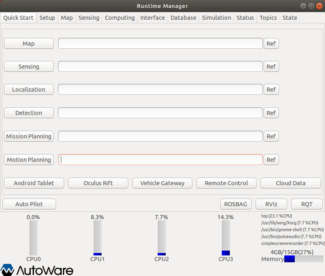Click Ref next to Motion Planning field

coord(271,160)
